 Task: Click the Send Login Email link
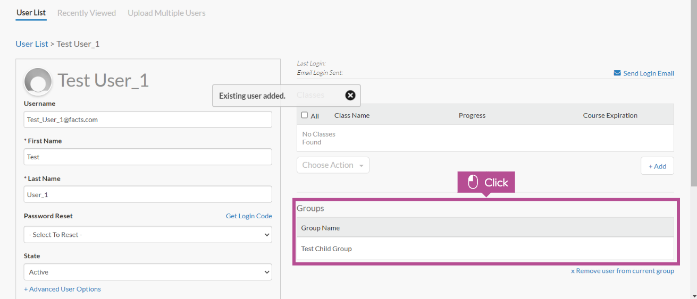(x=649, y=73)
